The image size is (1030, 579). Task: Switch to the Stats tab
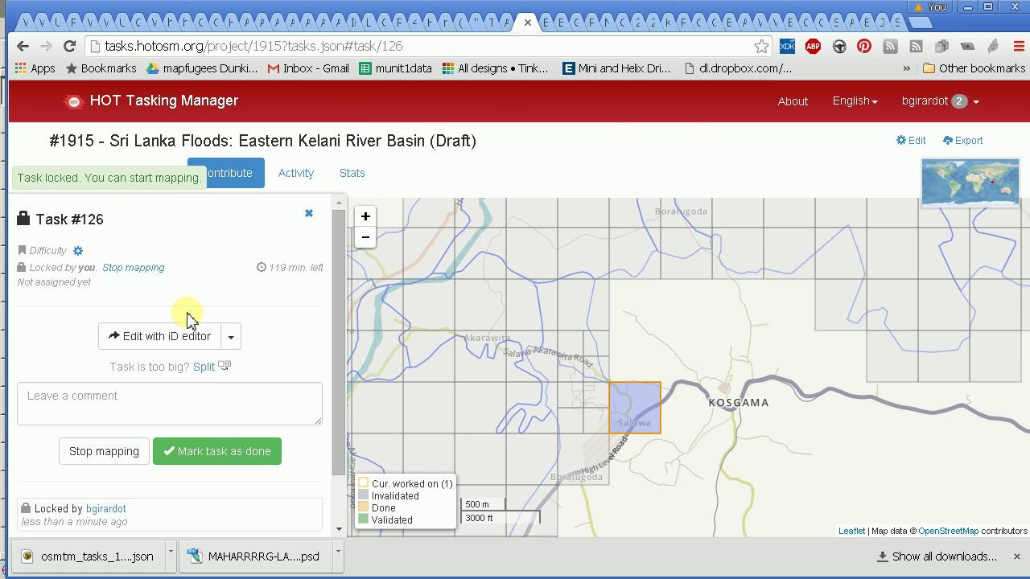[x=352, y=173]
